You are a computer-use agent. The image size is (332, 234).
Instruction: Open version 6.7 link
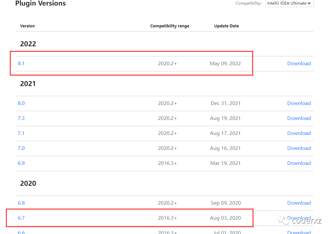pos(21,218)
